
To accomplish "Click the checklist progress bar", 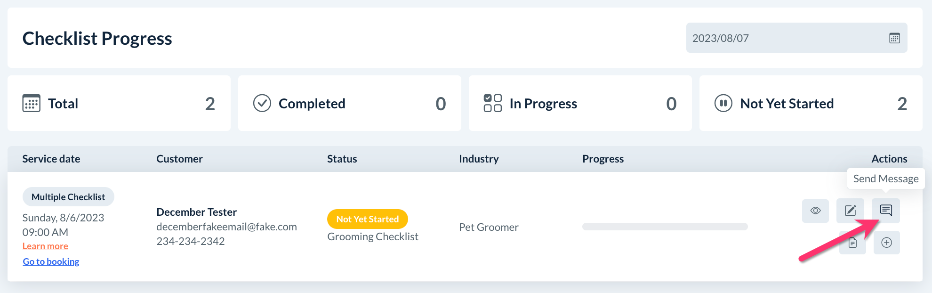I will tap(665, 227).
